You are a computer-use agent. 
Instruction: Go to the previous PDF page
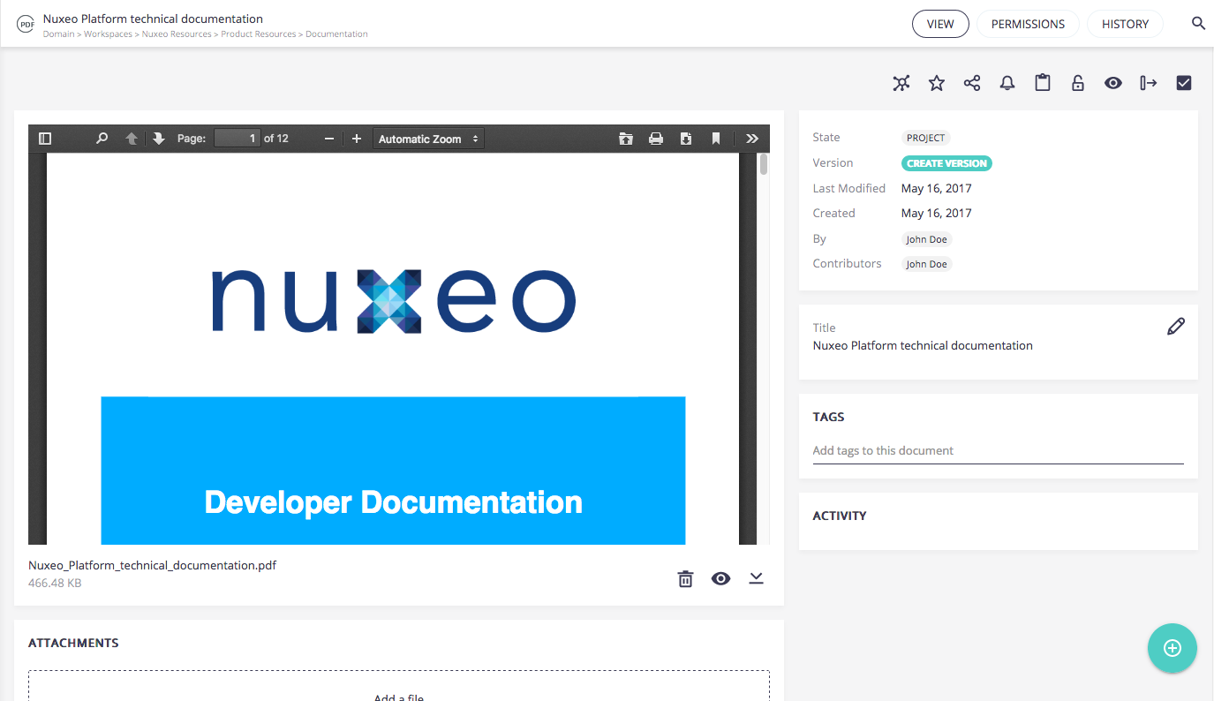[x=132, y=139]
